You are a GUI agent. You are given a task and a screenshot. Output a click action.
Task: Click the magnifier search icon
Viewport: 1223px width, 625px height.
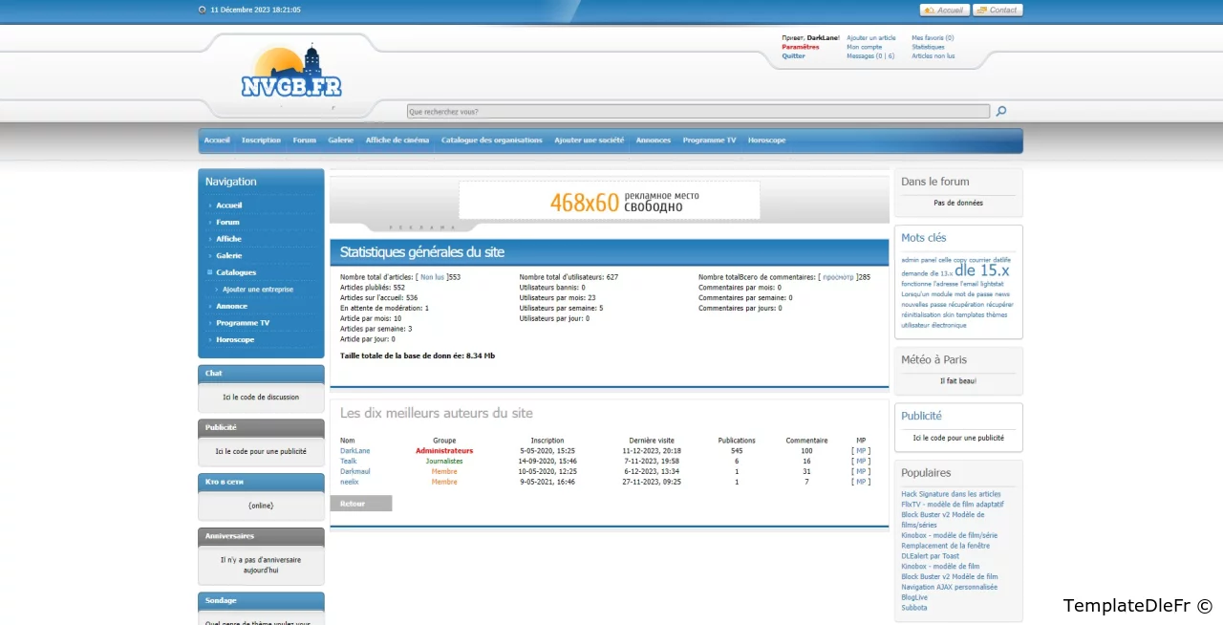click(1001, 112)
